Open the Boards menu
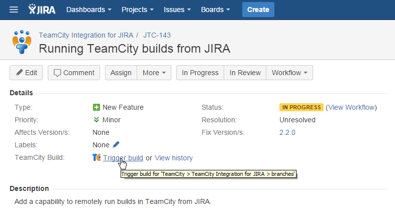Screen dimensions: 395x220 pyautogui.click(x=215, y=10)
